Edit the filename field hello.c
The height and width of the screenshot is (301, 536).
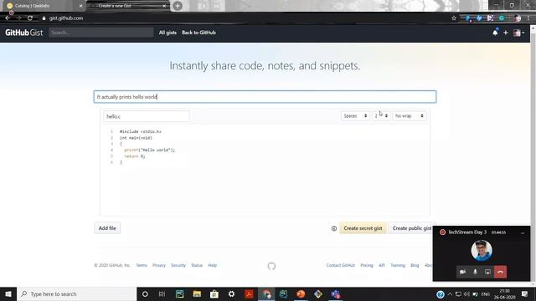(147, 116)
